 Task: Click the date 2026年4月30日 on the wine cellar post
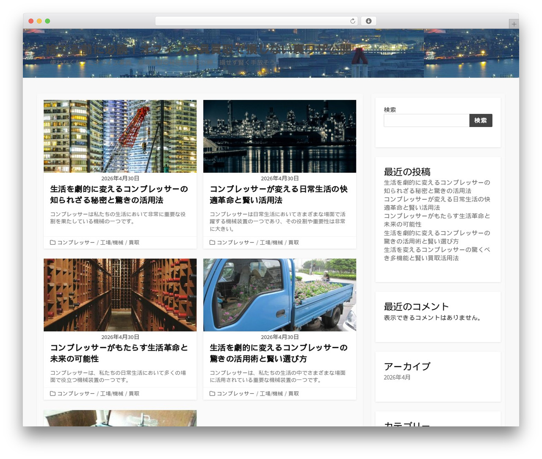[120, 337]
